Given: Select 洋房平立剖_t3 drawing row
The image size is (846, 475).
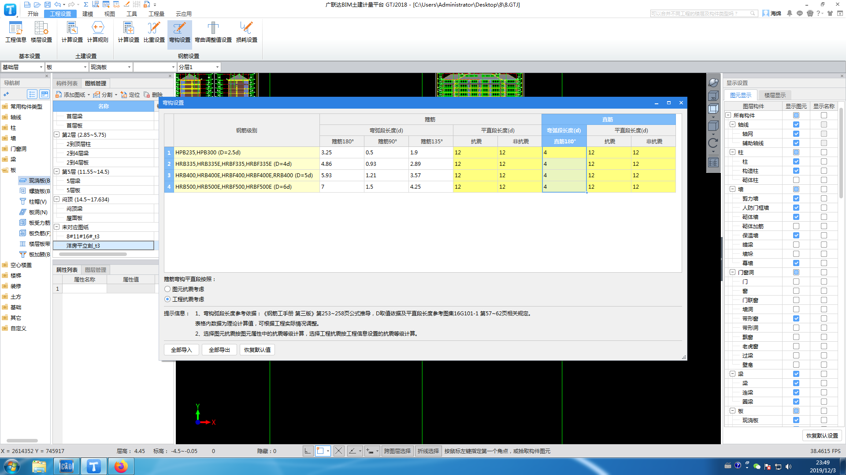Looking at the screenshot, I should (104, 245).
